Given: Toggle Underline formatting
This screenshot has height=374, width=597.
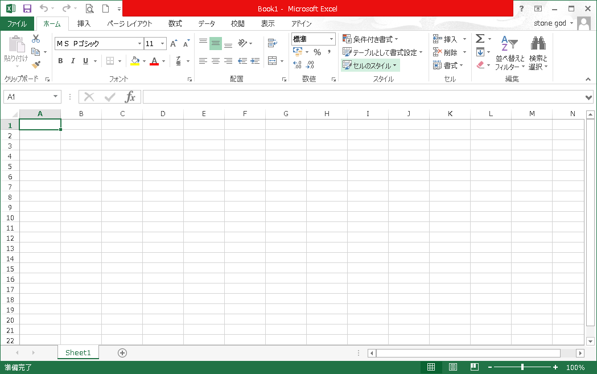Looking at the screenshot, I should pos(85,61).
